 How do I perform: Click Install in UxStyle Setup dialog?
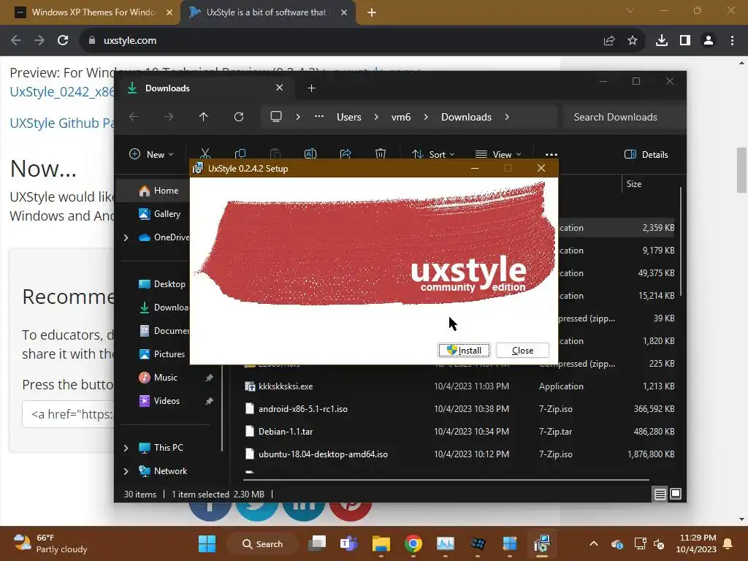[x=464, y=350]
